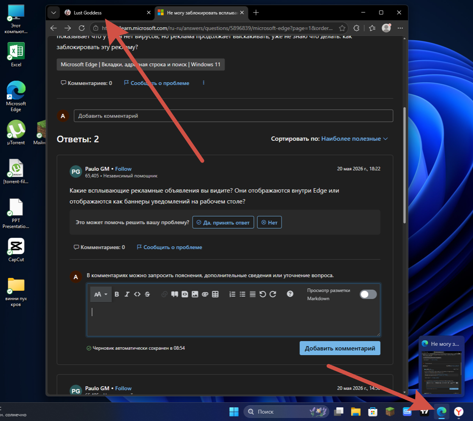Apply strikethrough formatting in the editor
473x421 pixels.
click(x=147, y=294)
